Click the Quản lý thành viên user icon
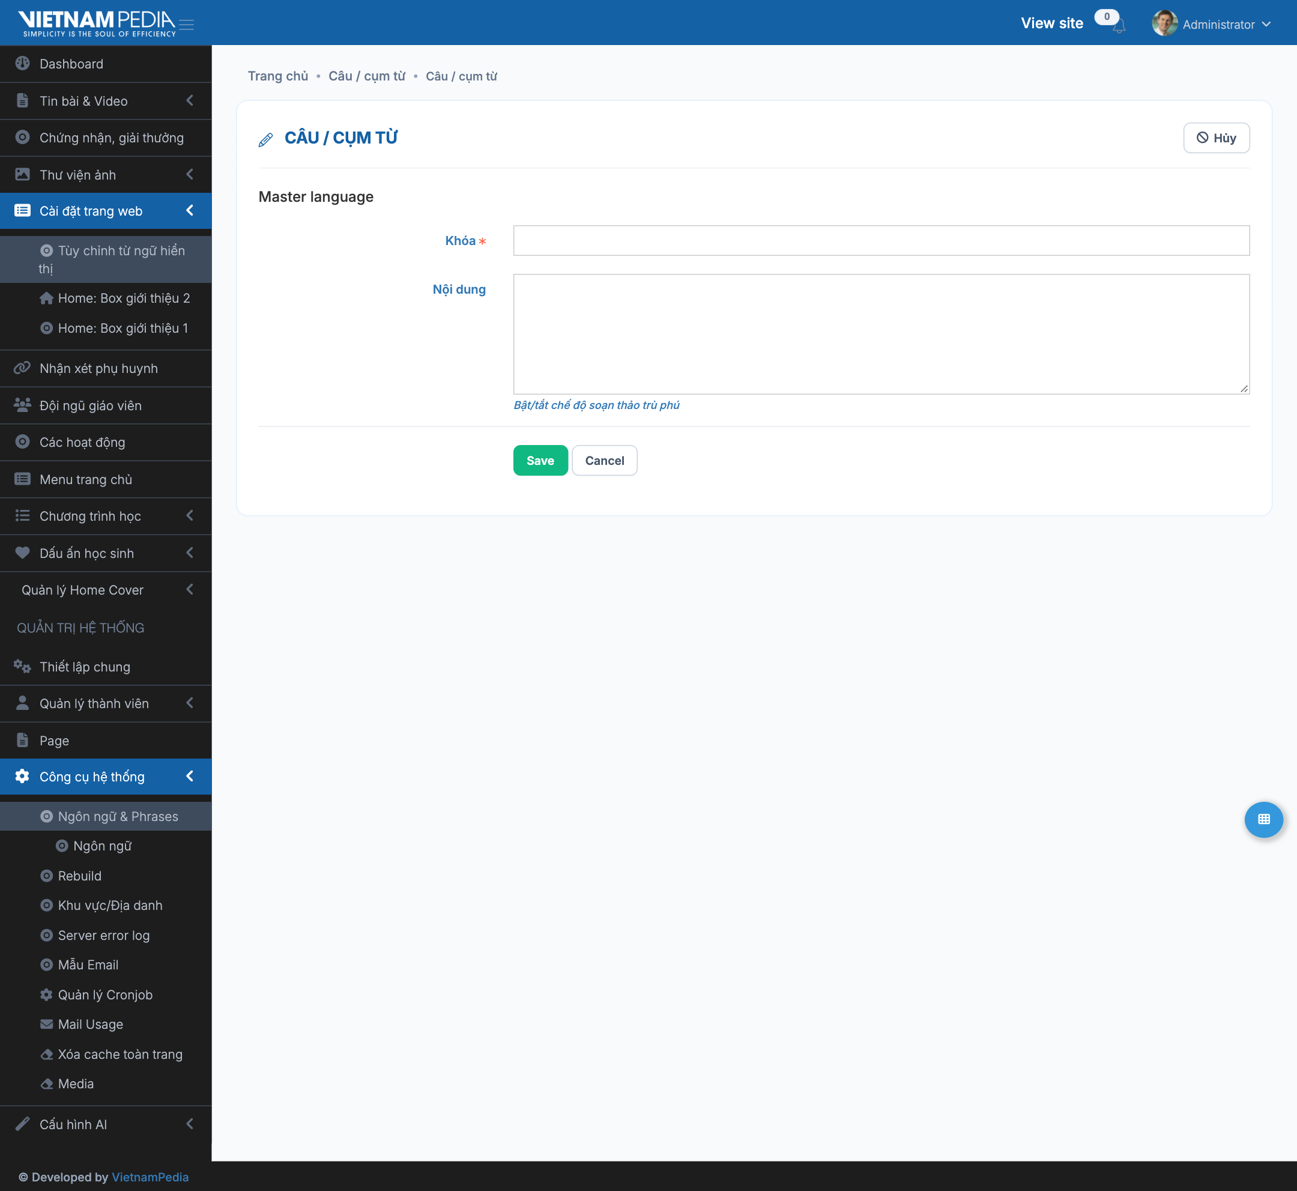Viewport: 1297px width, 1191px height. 23,703
